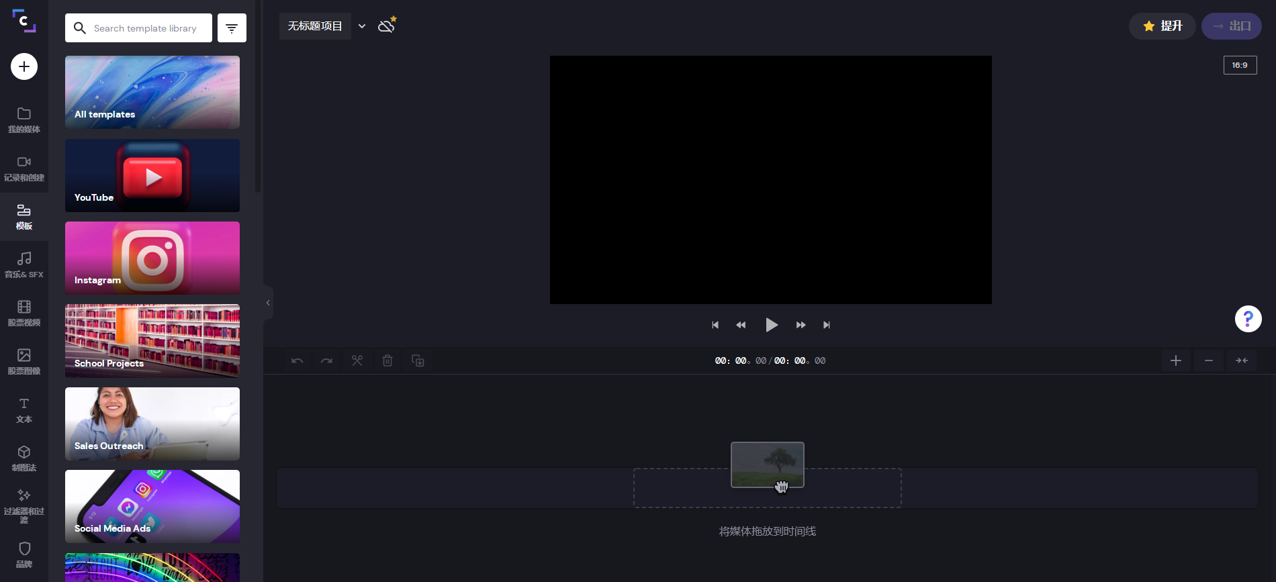The width and height of the screenshot is (1276, 582).
Task: Open the 品牌 brand kit panel
Action: (24, 555)
